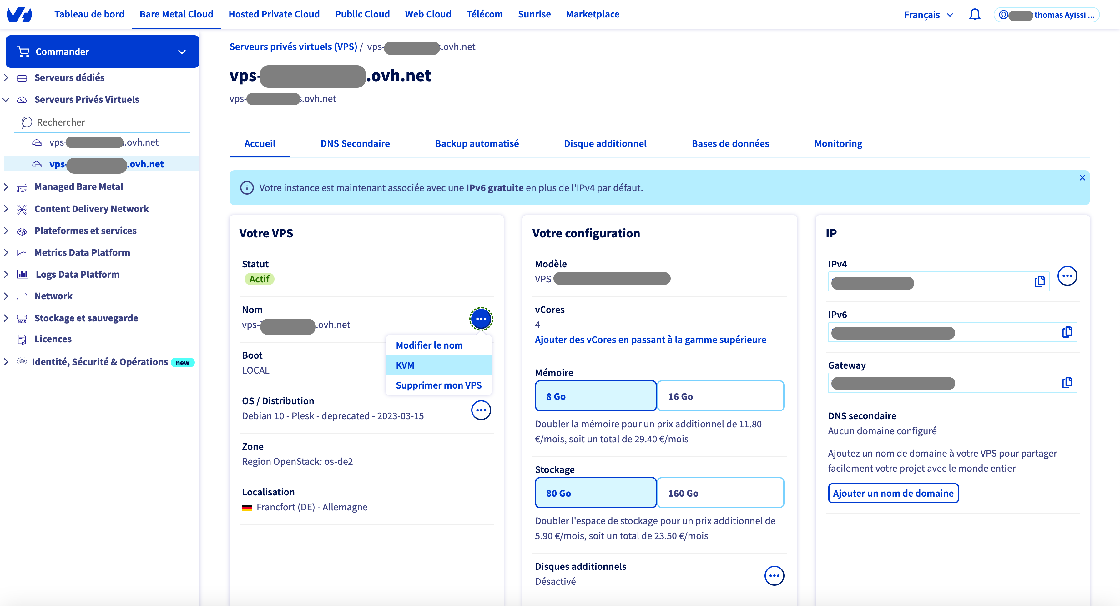This screenshot has height=606, width=1120.
Task: Copy the IPv6 address
Action: point(1067,332)
